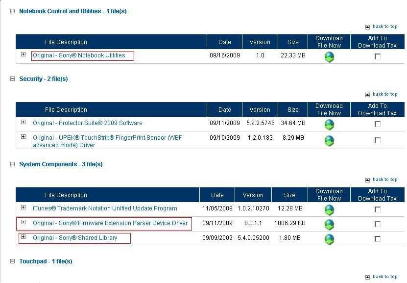Click size 1006.29 KB cell

(x=290, y=223)
